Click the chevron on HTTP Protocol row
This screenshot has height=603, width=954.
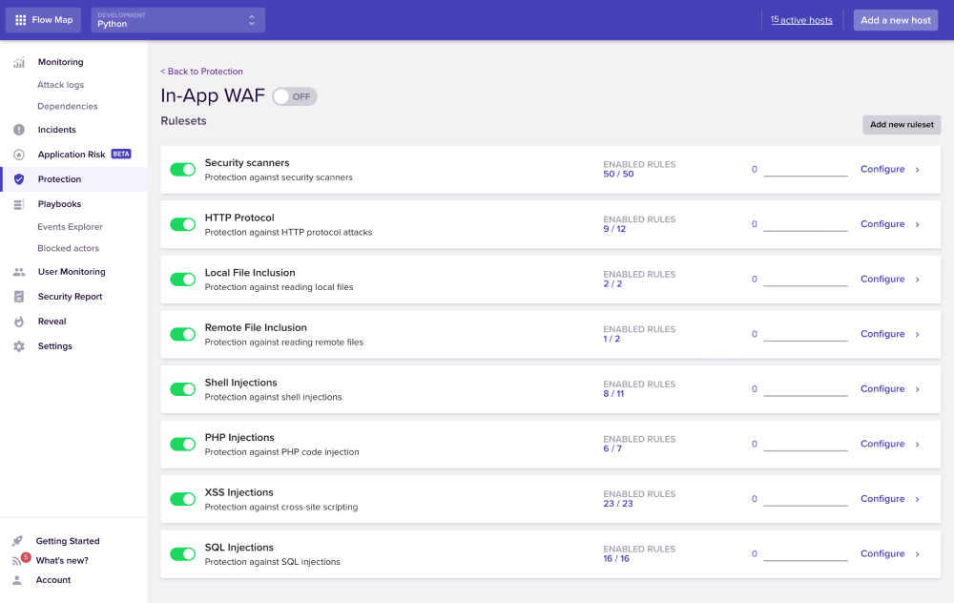(918, 224)
